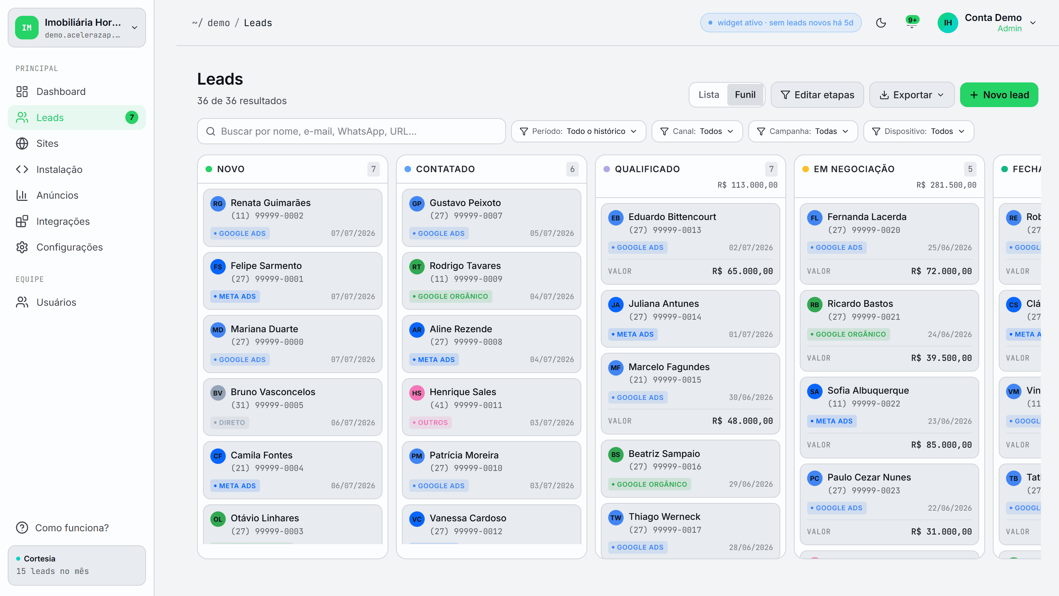Open the Exportar dropdown

click(x=912, y=95)
